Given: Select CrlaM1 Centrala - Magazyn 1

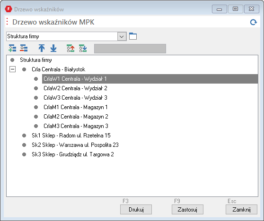Looking at the screenshot, I should coord(75,107).
